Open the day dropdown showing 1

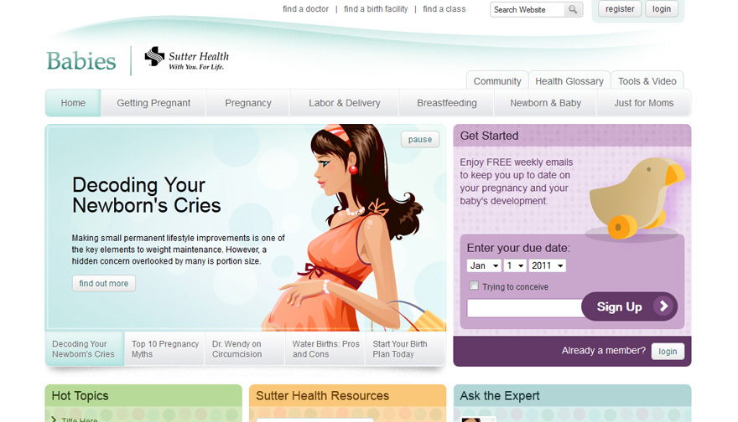[515, 265]
